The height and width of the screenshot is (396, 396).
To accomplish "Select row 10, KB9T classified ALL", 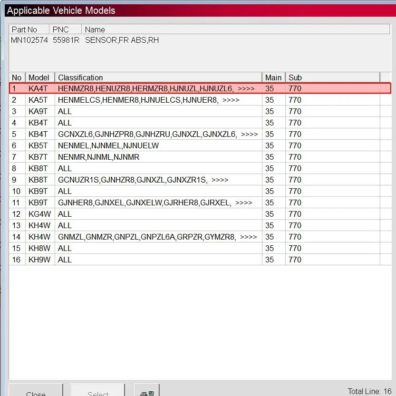I will (200, 191).
